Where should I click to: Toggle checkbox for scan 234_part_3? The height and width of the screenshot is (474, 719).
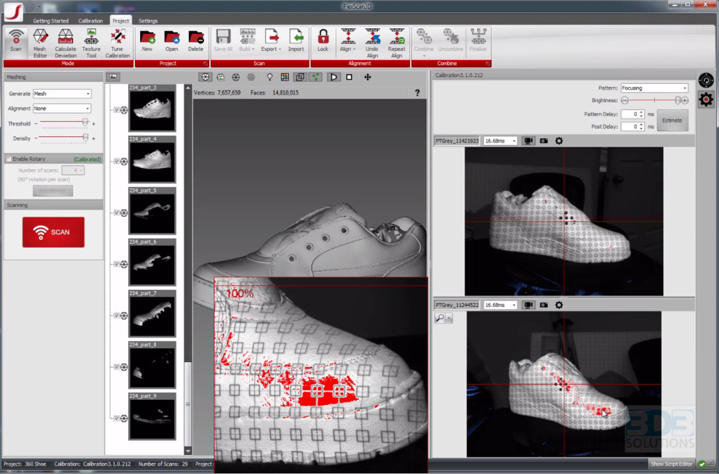click(117, 110)
